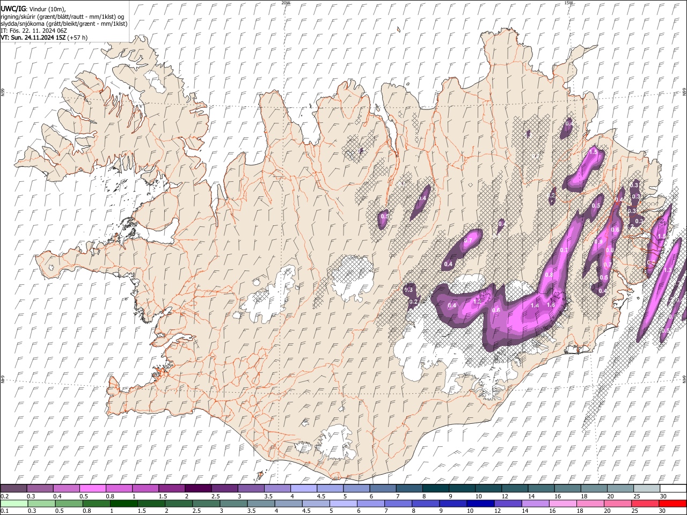Pick the 6 slate blue swatch, upper scale

[382, 488]
